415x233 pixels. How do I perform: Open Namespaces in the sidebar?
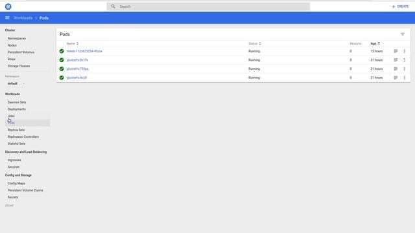coord(17,39)
